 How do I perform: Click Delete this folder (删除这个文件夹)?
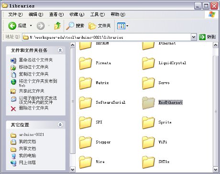click(33, 108)
